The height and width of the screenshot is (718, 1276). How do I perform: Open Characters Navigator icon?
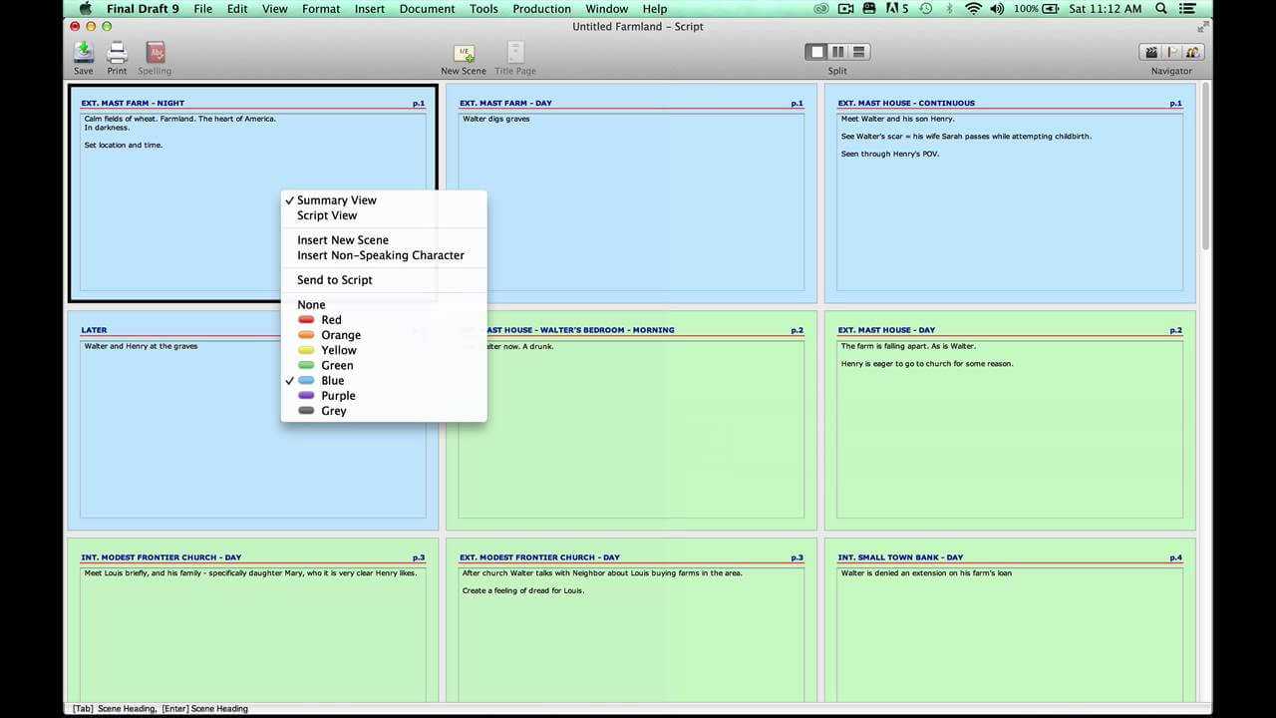[x=1193, y=52]
